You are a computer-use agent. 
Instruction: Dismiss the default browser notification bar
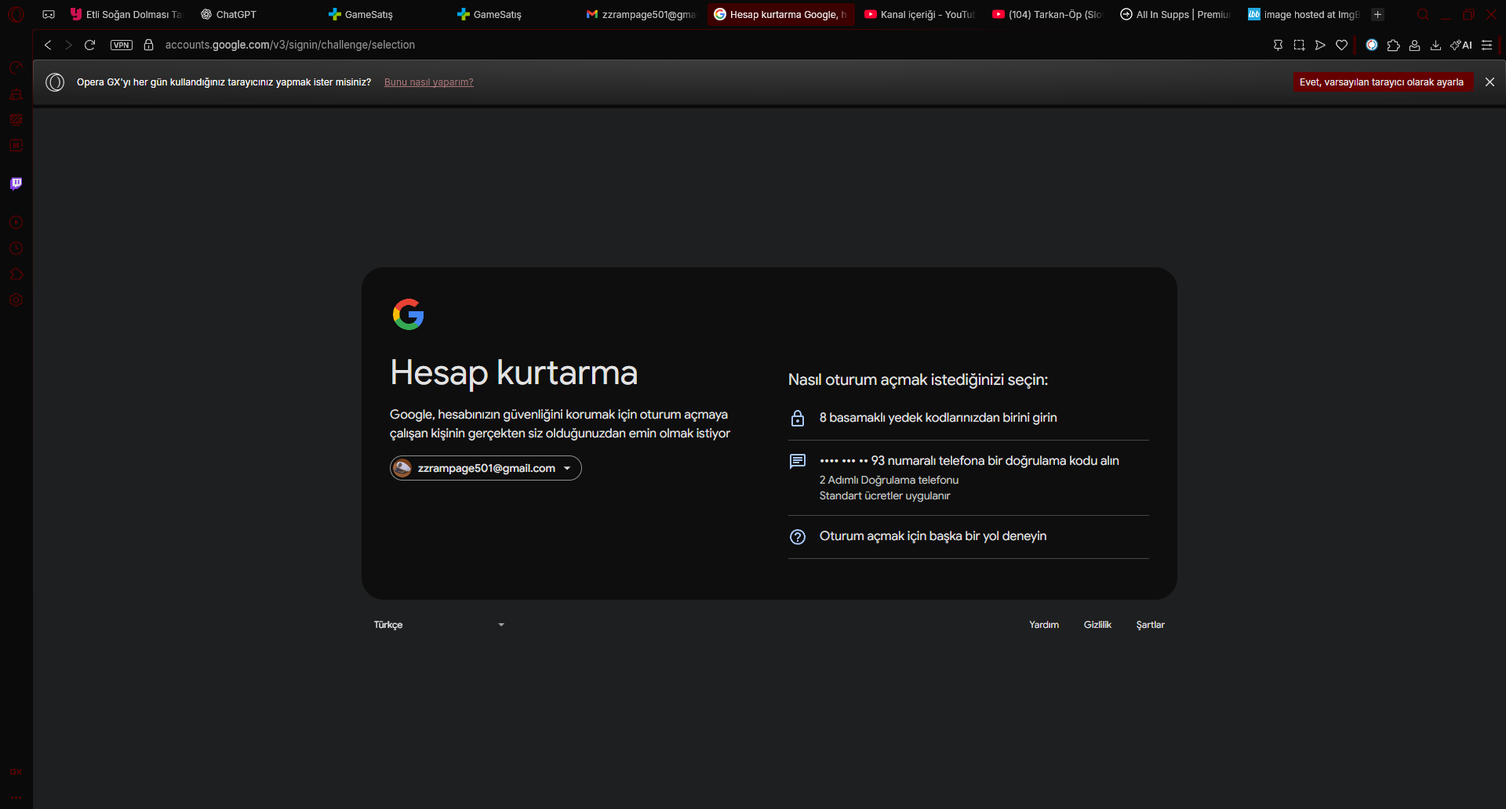(1490, 82)
